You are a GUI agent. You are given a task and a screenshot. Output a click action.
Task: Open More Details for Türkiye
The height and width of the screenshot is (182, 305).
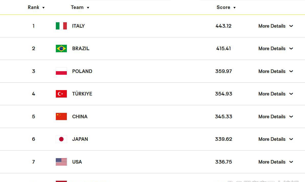pos(272,94)
